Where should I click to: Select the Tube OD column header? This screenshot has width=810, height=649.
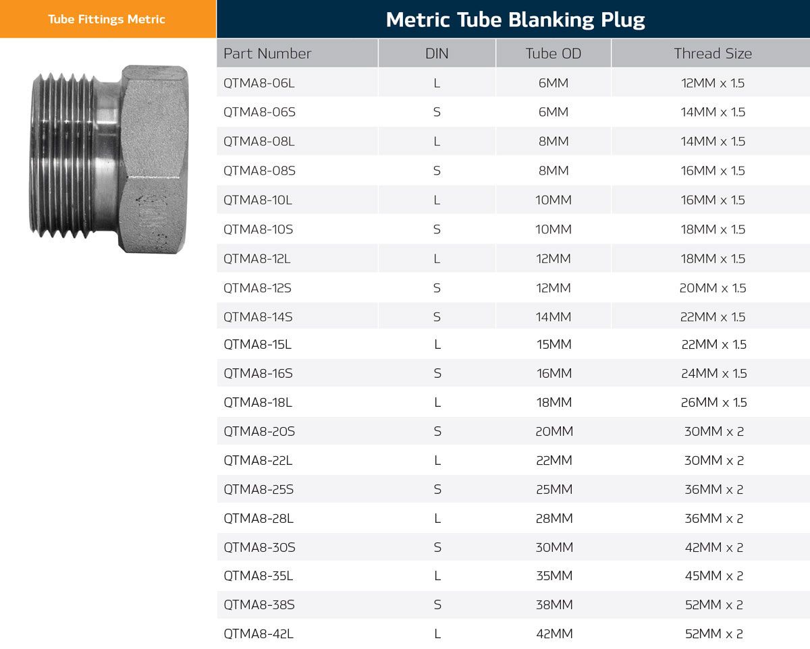tap(553, 54)
